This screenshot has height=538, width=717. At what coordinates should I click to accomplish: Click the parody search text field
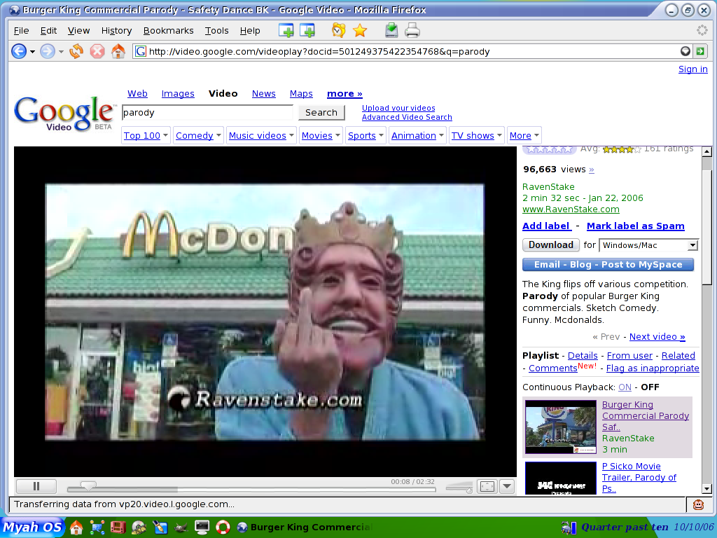coord(207,113)
